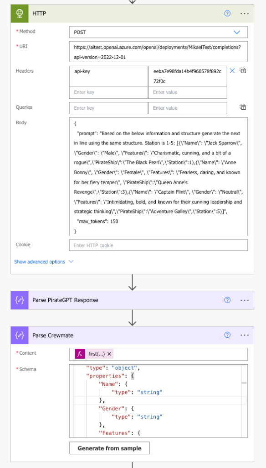Click the HTTP action globe icon
This screenshot has width=266, height=468.
(x=20, y=13)
